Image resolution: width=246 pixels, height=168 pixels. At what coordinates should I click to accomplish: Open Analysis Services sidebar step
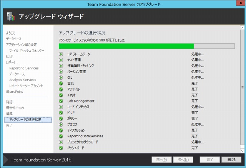[x=23, y=80]
